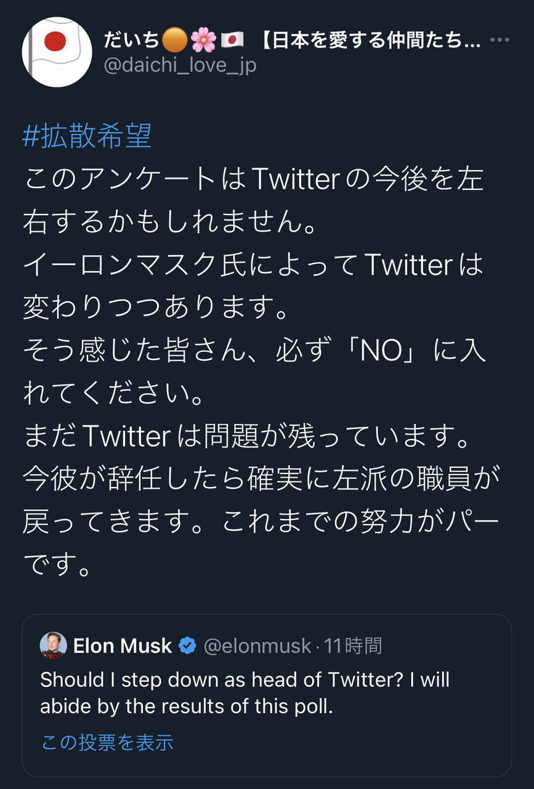Open the quoted tweet text about stepping down
The height and width of the screenshot is (789, 534).
click(x=245, y=693)
